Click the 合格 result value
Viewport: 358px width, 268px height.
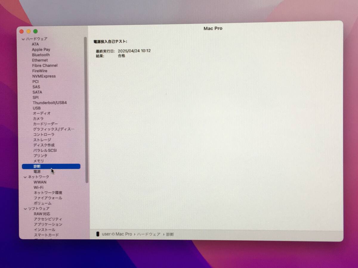[121, 56]
